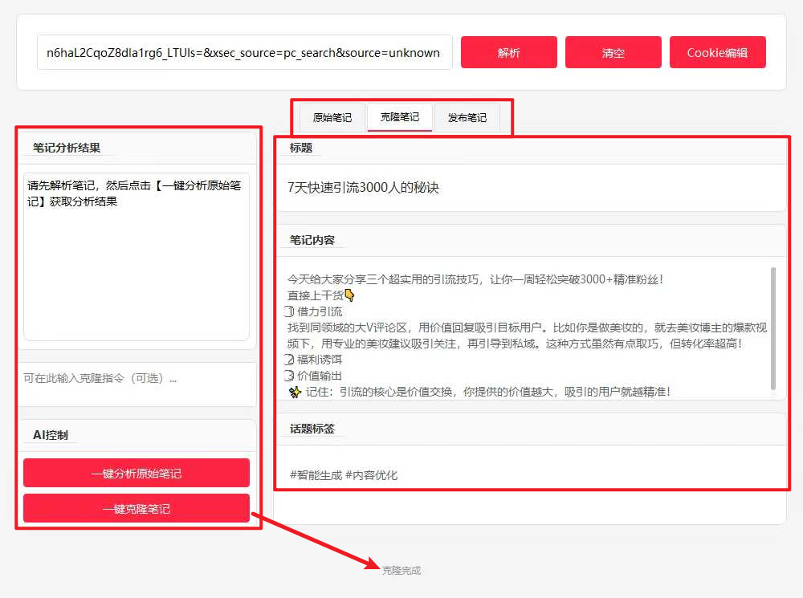Viewport: 803px width, 598px height.
Task: Run 一键分析原始笔记
Action: (x=137, y=474)
